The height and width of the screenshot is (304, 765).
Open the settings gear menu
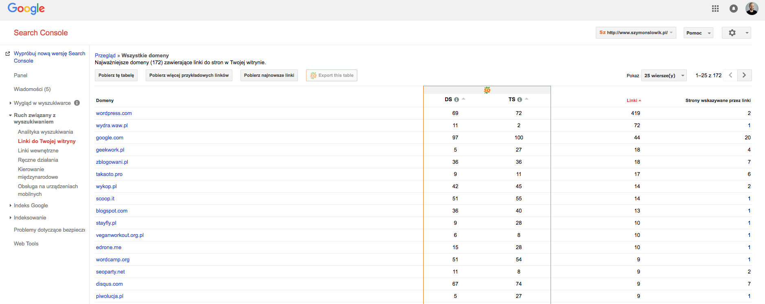coord(737,33)
